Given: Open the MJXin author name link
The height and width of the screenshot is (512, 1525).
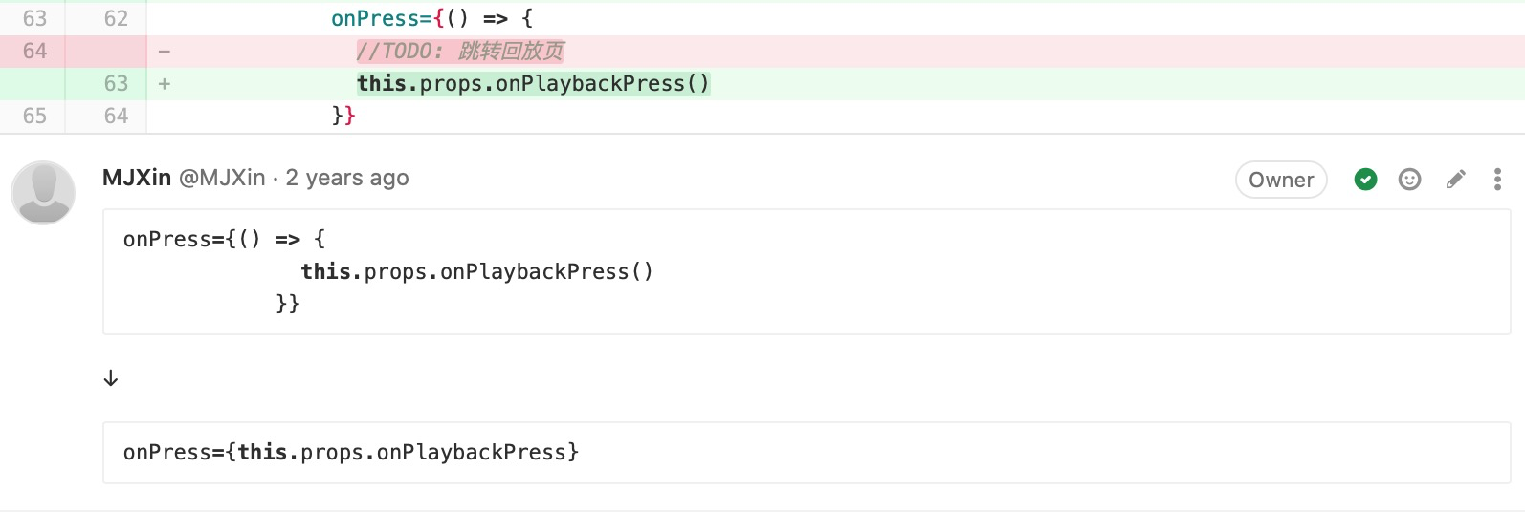Looking at the screenshot, I should click(137, 178).
